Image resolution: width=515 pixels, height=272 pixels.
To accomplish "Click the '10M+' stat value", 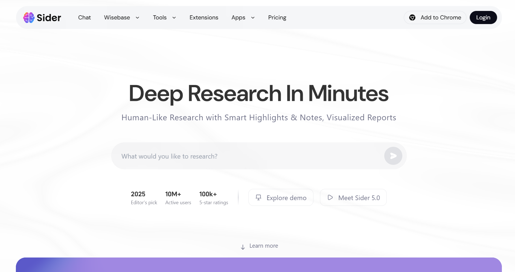I will [x=173, y=194].
